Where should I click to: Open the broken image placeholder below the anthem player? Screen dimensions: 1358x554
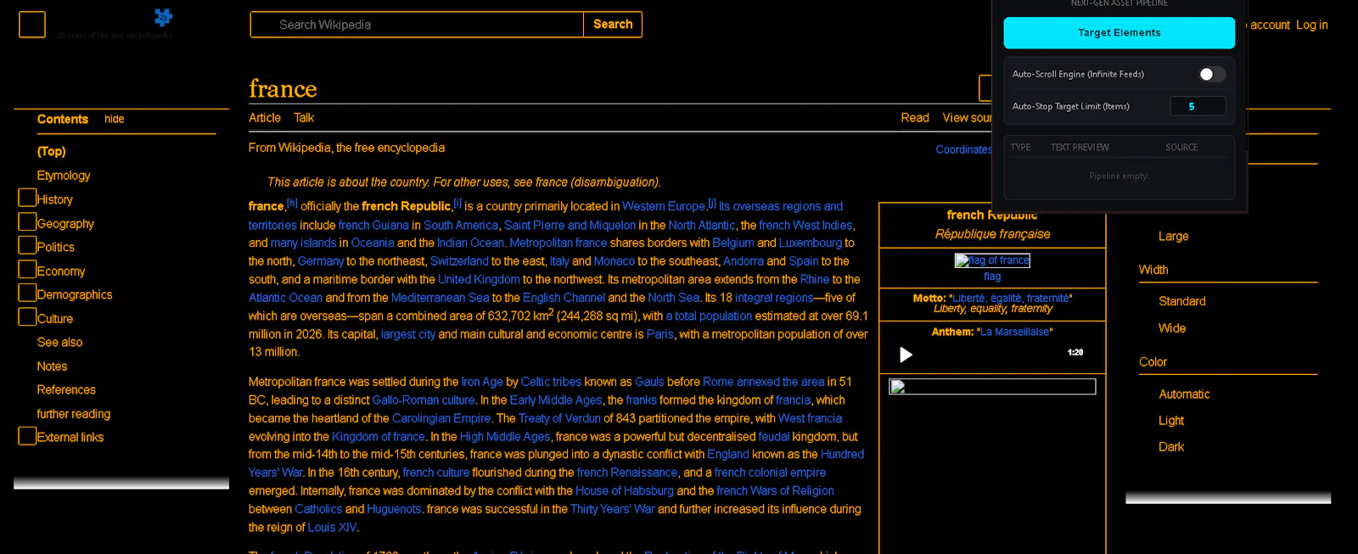(x=992, y=387)
